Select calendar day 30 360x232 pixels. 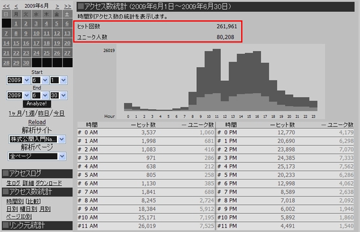[x=26, y=63]
